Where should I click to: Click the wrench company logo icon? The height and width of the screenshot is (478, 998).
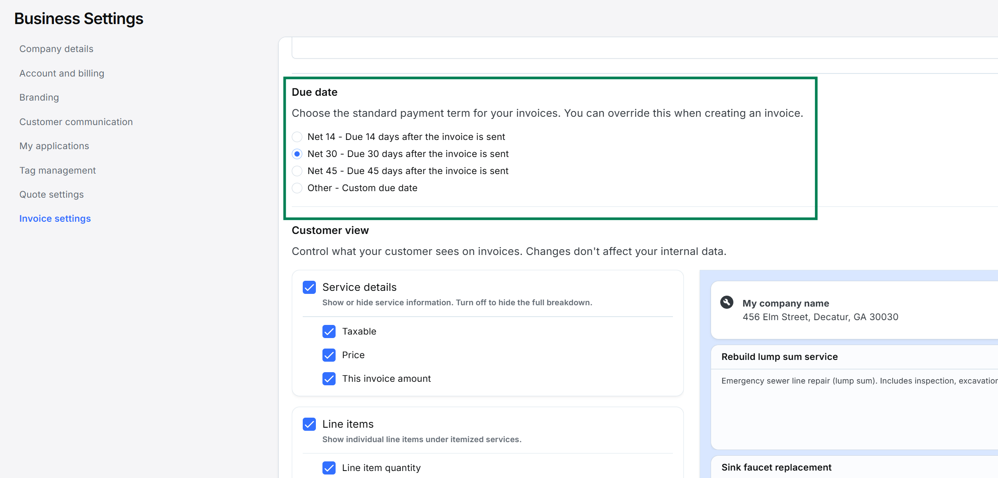[727, 303]
